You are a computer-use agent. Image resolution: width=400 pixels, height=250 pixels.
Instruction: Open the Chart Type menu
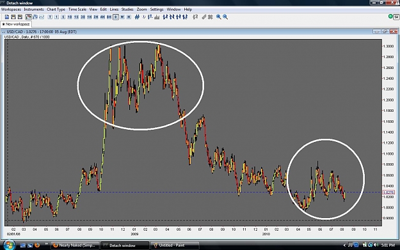(56, 10)
